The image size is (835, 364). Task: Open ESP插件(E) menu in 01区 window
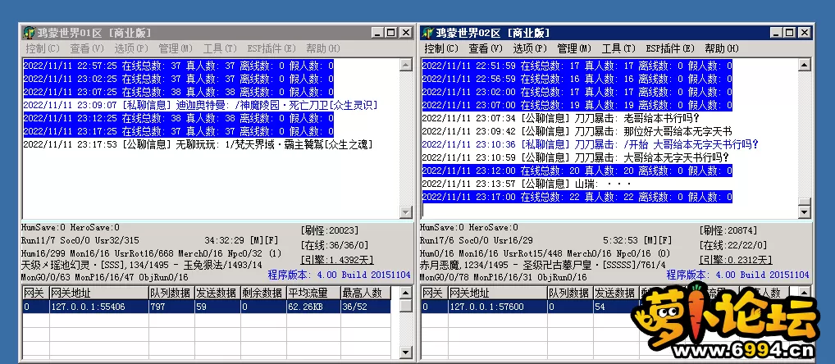tap(271, 48)
